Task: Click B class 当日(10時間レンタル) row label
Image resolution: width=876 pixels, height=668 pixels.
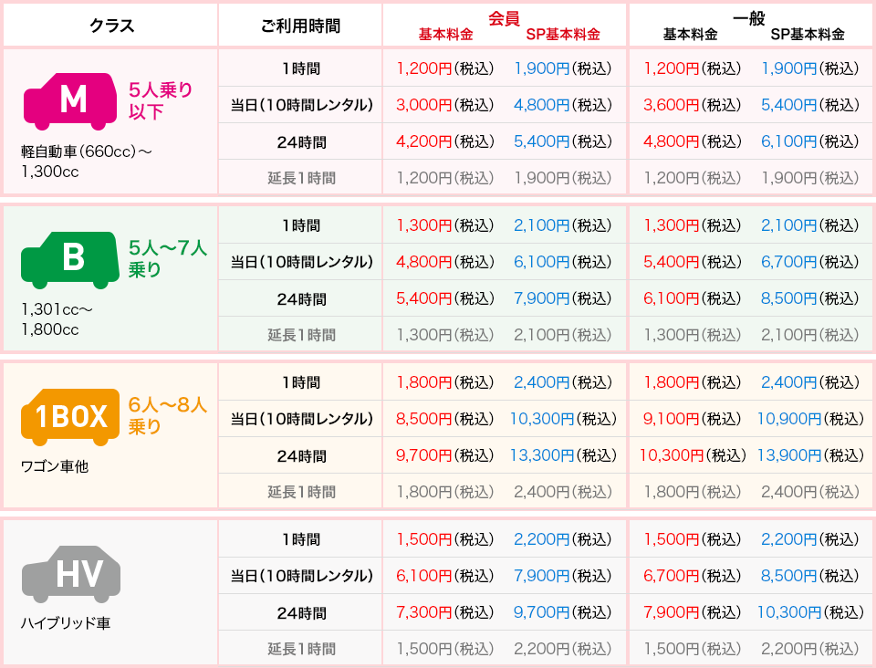Action: click(x=302, y=262)
